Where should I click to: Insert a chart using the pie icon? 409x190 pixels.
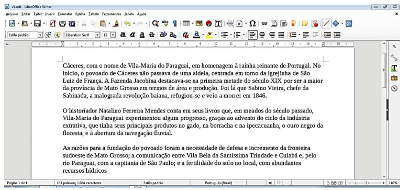click(208, 24)
